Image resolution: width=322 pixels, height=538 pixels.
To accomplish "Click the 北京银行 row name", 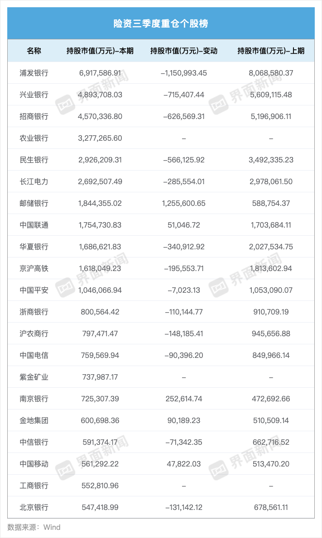I will coord(34,507).
